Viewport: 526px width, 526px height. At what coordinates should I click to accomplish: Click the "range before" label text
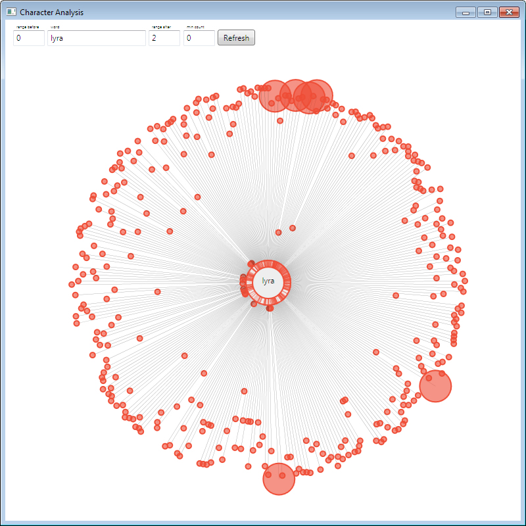pyautogui.click(x=28, y=26)
